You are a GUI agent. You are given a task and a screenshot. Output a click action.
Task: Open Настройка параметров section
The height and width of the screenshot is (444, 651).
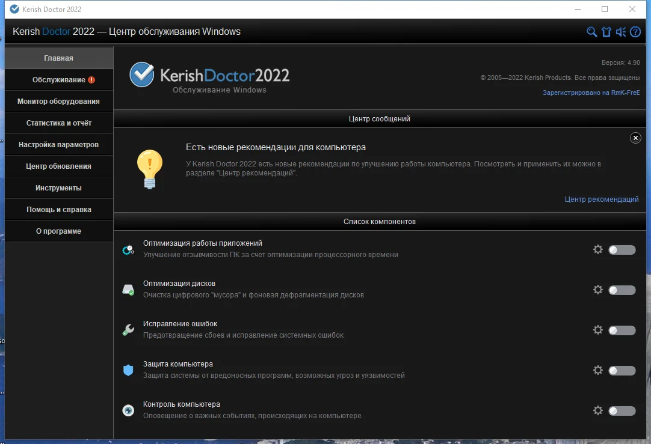pyautogui.click(x=58, y=144)
